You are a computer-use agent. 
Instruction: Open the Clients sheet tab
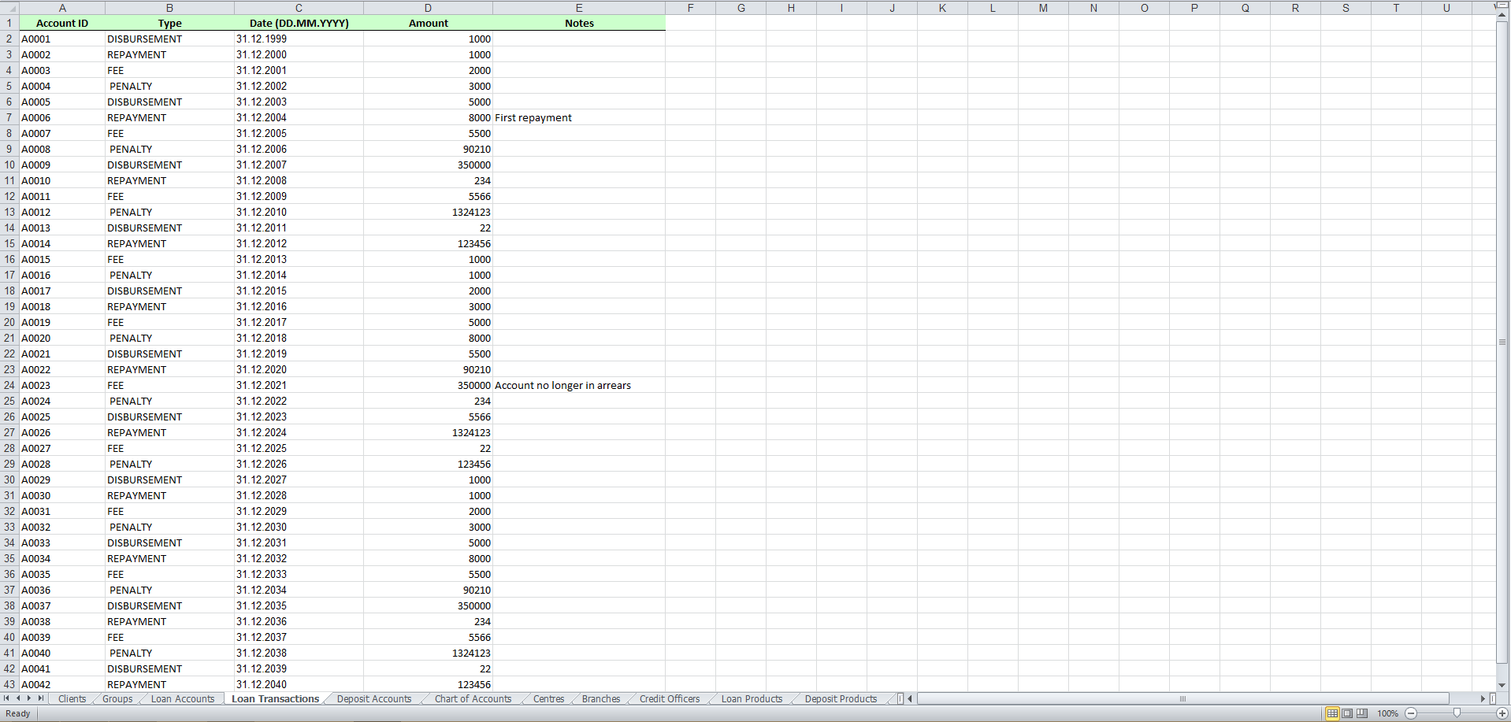72,699
